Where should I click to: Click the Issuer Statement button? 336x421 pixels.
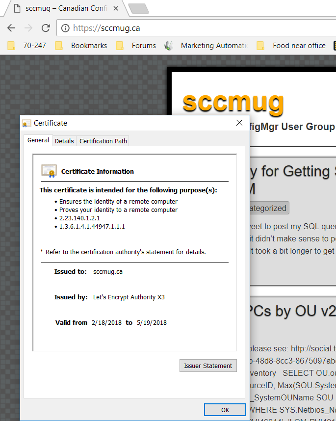208,366
